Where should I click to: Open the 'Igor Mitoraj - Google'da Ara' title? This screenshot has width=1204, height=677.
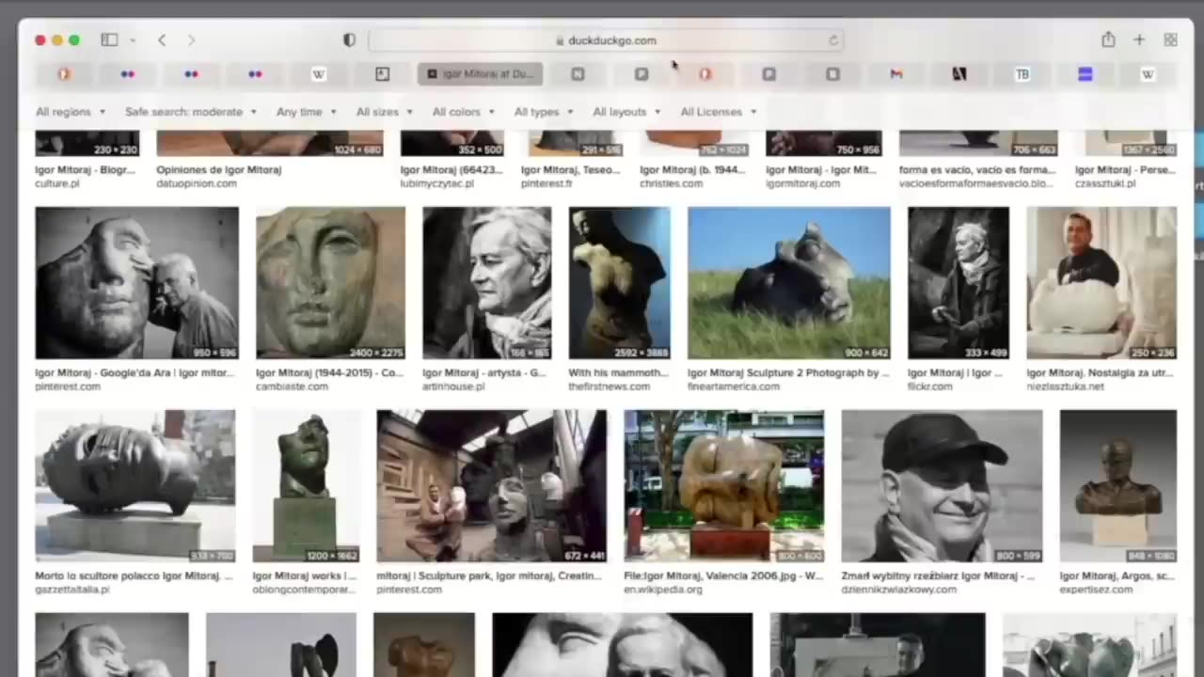pos(135,373)
